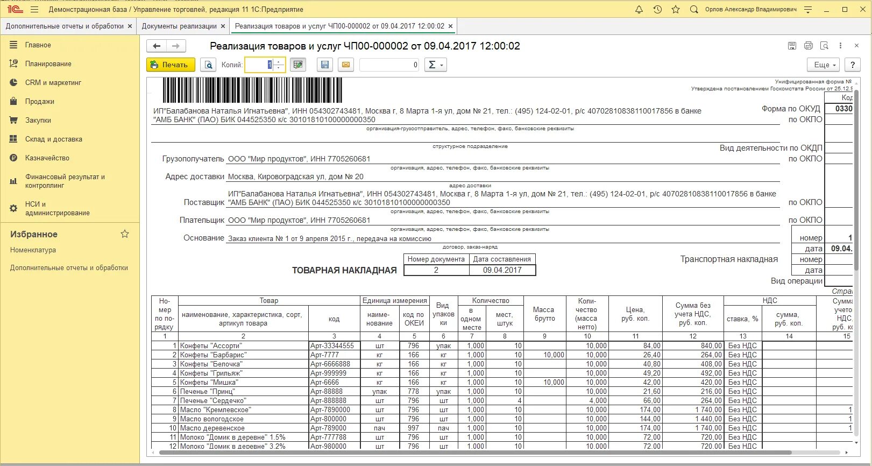Switch to Документы реализации tab
The height and width of the screenshot is (466, 872).
pyautogui.click(x=179, y=26)
